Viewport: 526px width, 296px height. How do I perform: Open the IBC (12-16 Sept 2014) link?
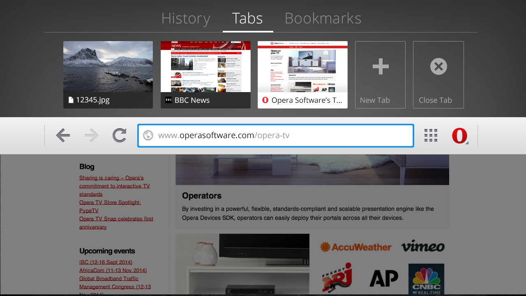click(106, 262)
